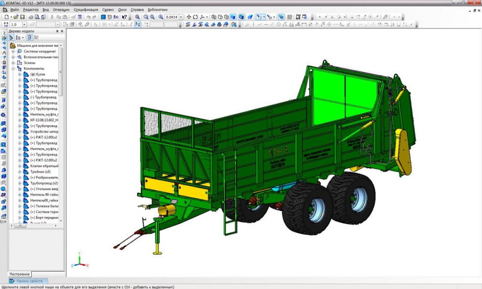
Task: Click the Save document icon
Action: point(23,17)
